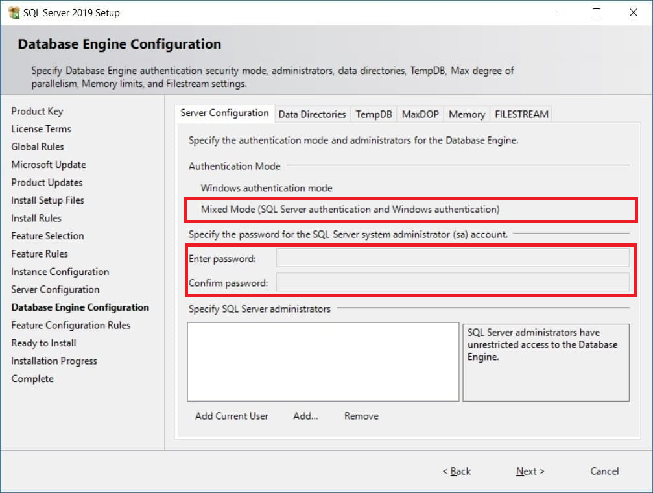Open the TempDB tab
The width and height of the screenshot is (653, 493).
click(x=374, y=114)
